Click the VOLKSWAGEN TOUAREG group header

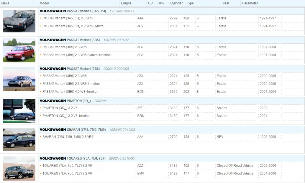171,159
